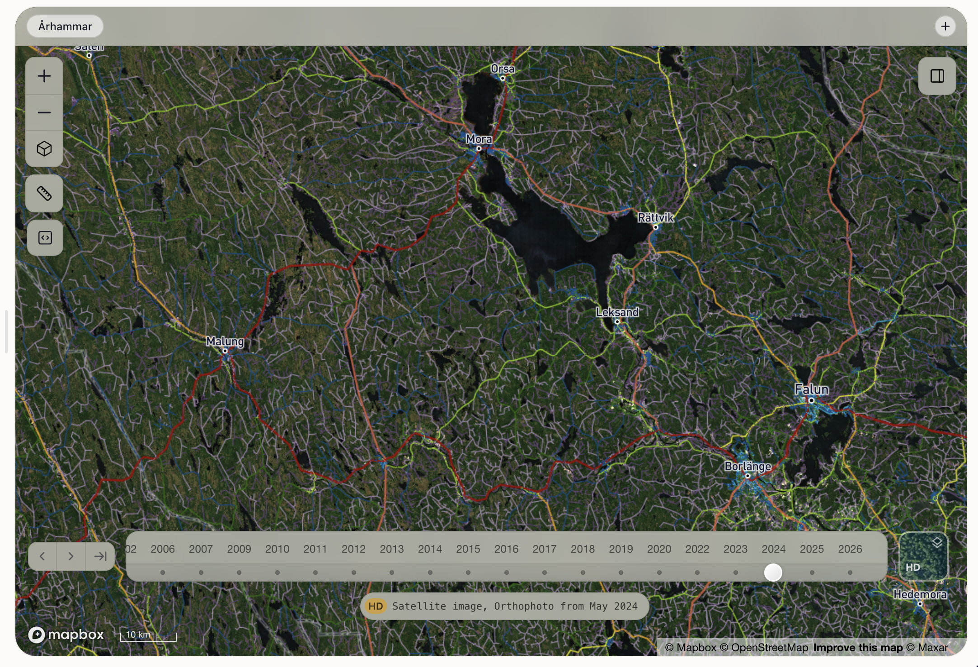
Task: Select year 2014 on the timeline
Action: [x=430, y=549]
